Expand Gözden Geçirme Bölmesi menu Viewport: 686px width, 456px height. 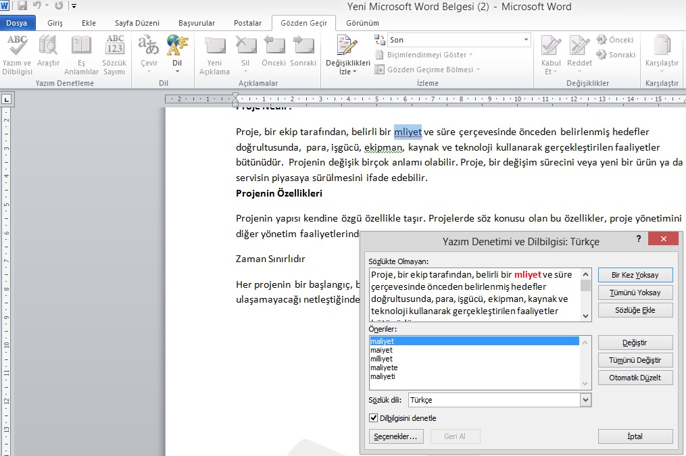pos(427,70)
